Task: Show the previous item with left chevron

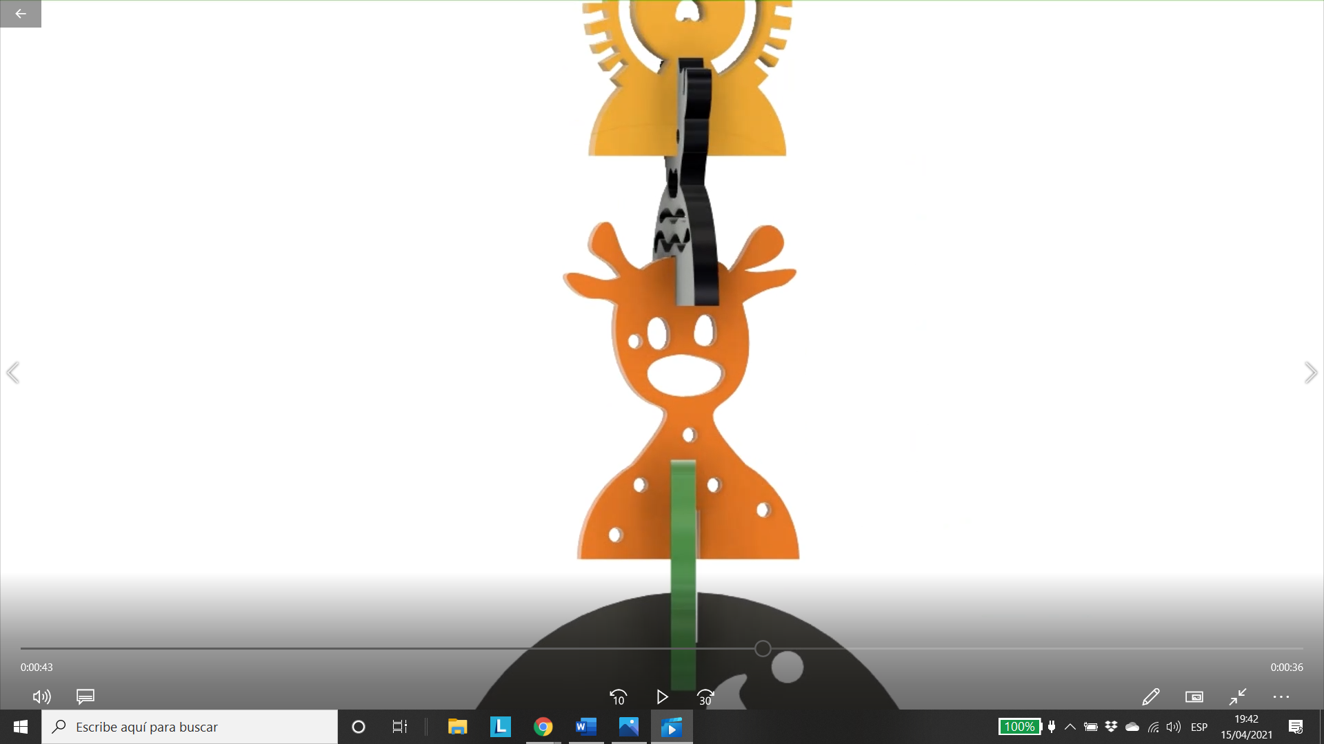Action: point(13,373)
